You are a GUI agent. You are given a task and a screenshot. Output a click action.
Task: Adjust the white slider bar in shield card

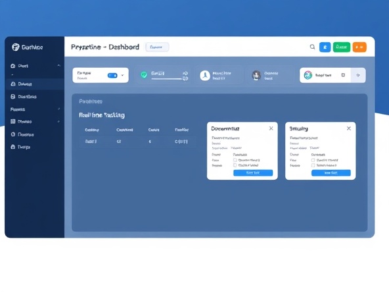(x=166, y=79)
